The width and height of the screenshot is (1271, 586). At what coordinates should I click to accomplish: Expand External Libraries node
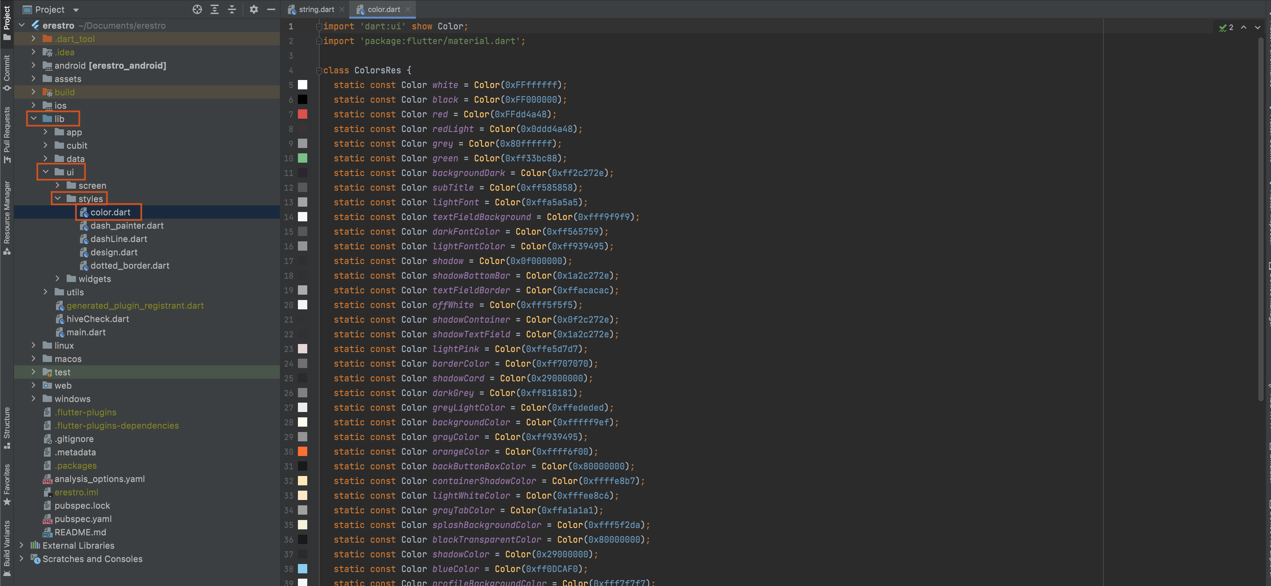(22, 545)
